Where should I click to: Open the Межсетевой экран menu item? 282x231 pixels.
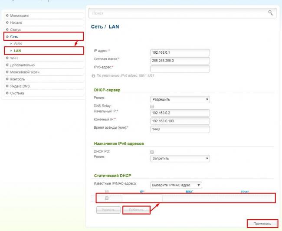click(44, 72)
